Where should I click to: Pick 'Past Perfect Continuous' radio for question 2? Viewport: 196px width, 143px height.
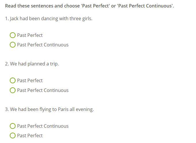pos(13,90)
